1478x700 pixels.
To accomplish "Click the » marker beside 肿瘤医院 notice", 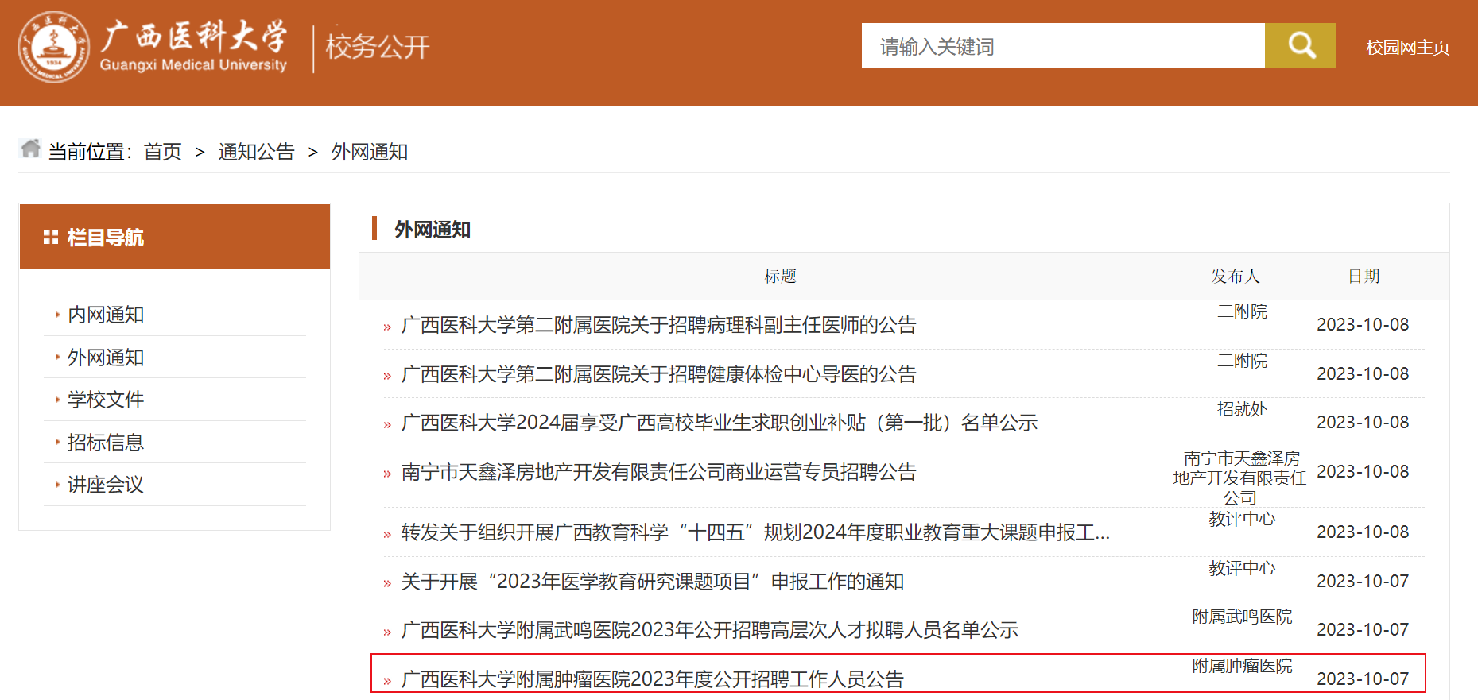I will click(387, 681).
